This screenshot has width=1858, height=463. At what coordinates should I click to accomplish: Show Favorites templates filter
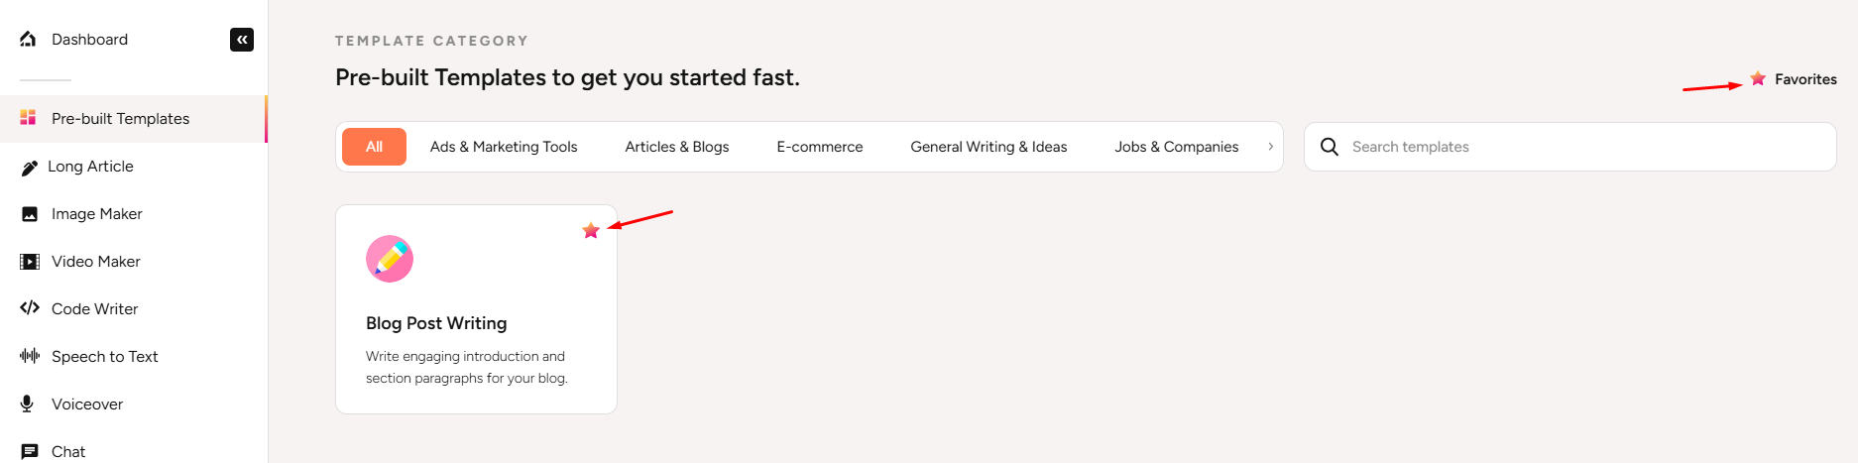1794,79
